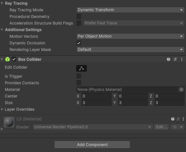This screenshot has width=186, height=152.
Task: Enable the Is Trigger checkbox
Action: (79, 76)
